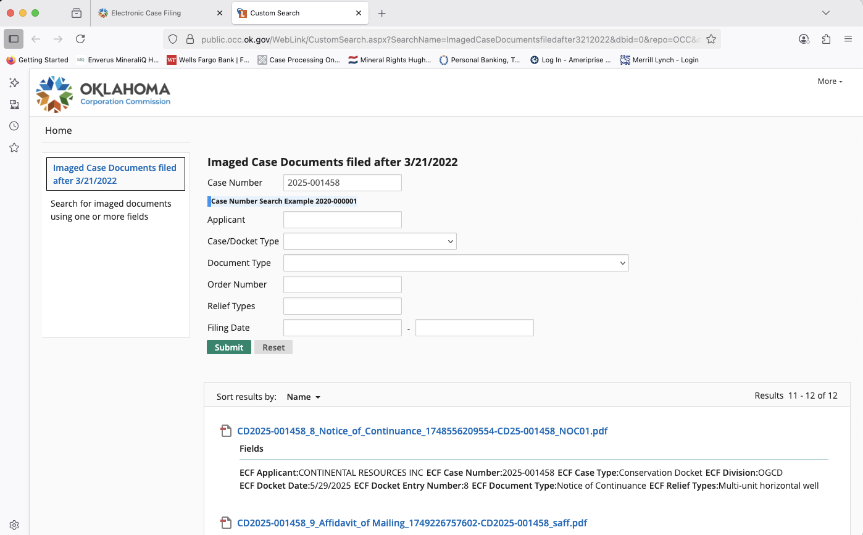The height and width of the screenshot is (535, 863).
Task: Open the Bookmarks star icon in sidebar
Action: click(x=14, y=147)
